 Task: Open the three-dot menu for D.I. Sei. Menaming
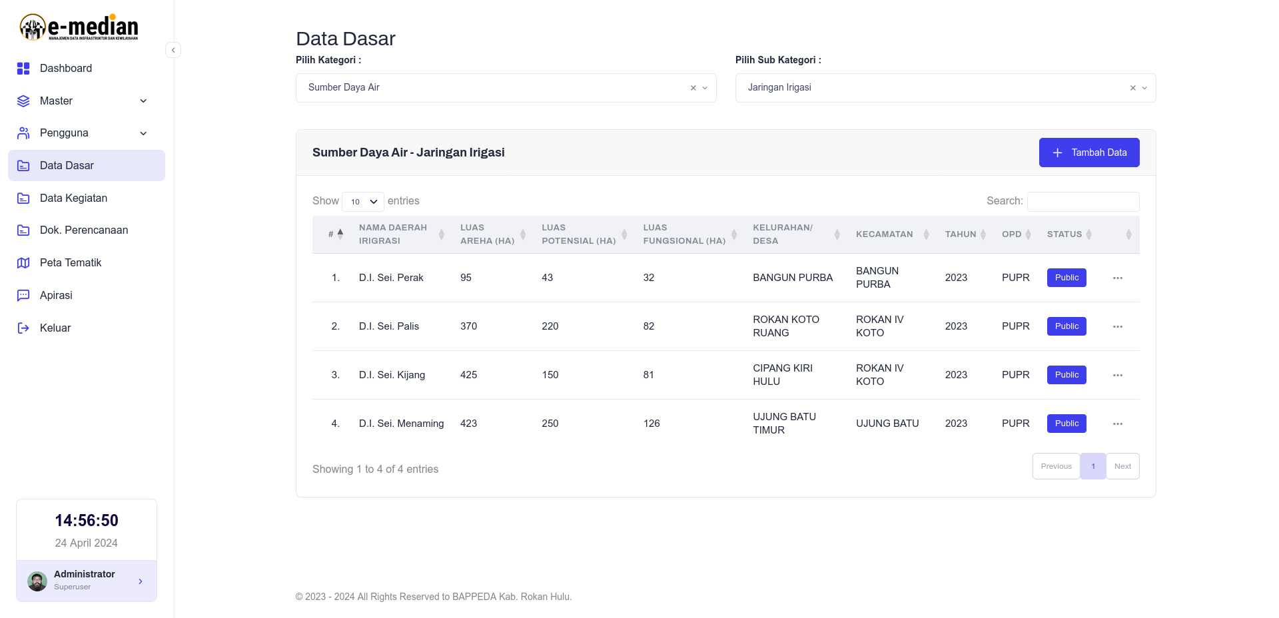click(1118, 424)
